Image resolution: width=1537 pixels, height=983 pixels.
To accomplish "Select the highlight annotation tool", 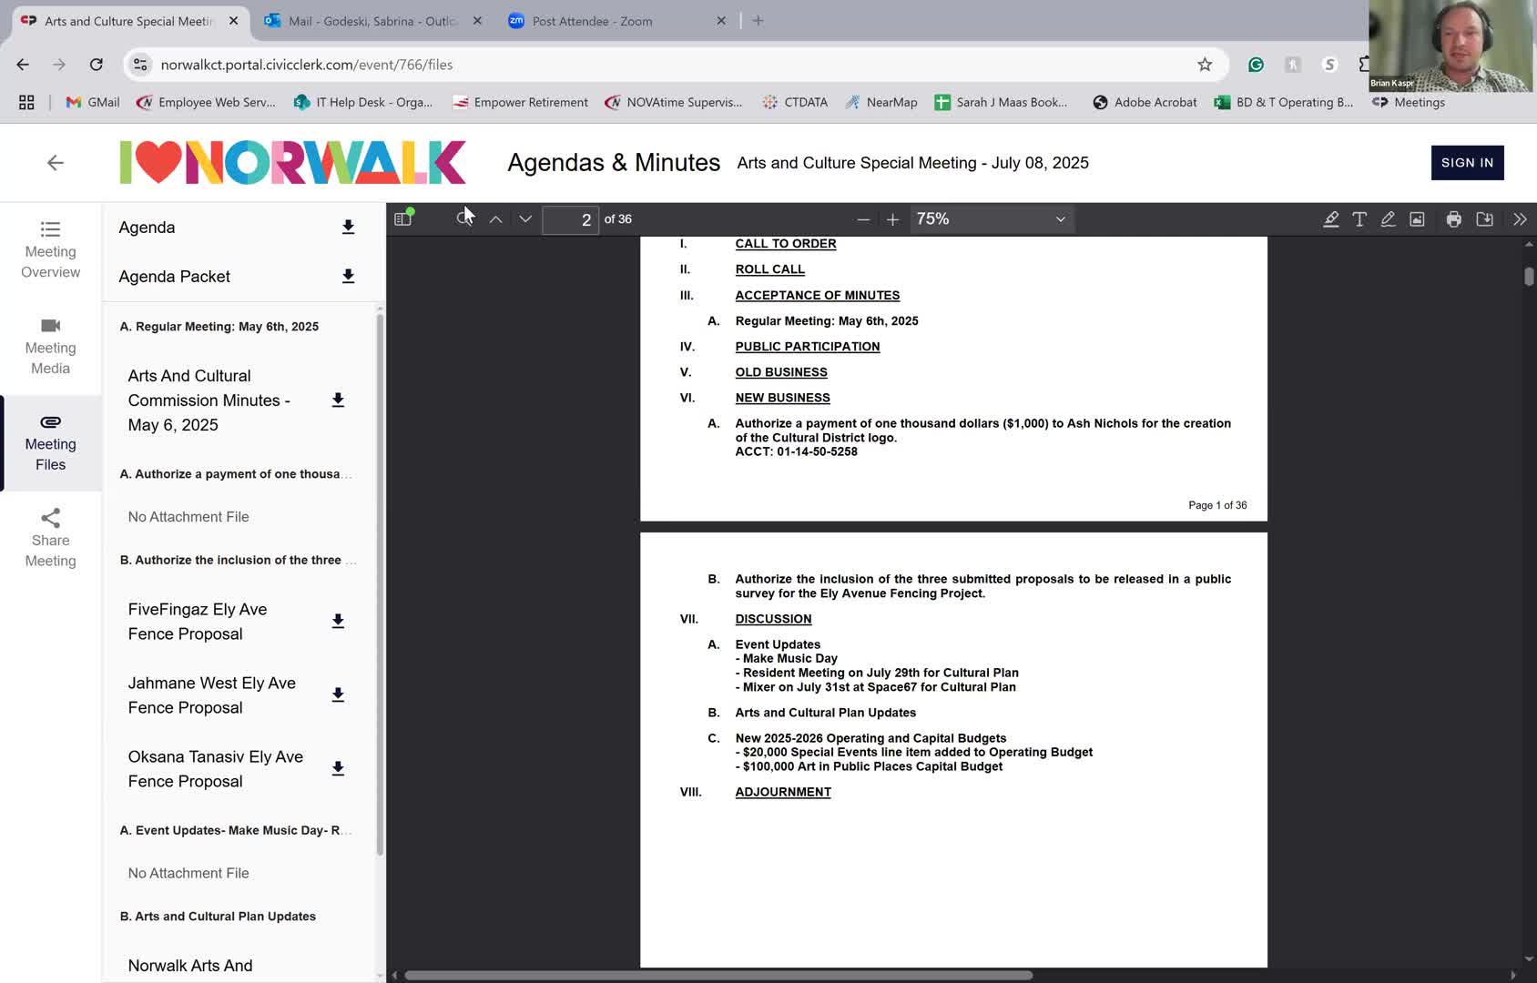I will (x=1330, y=219).
